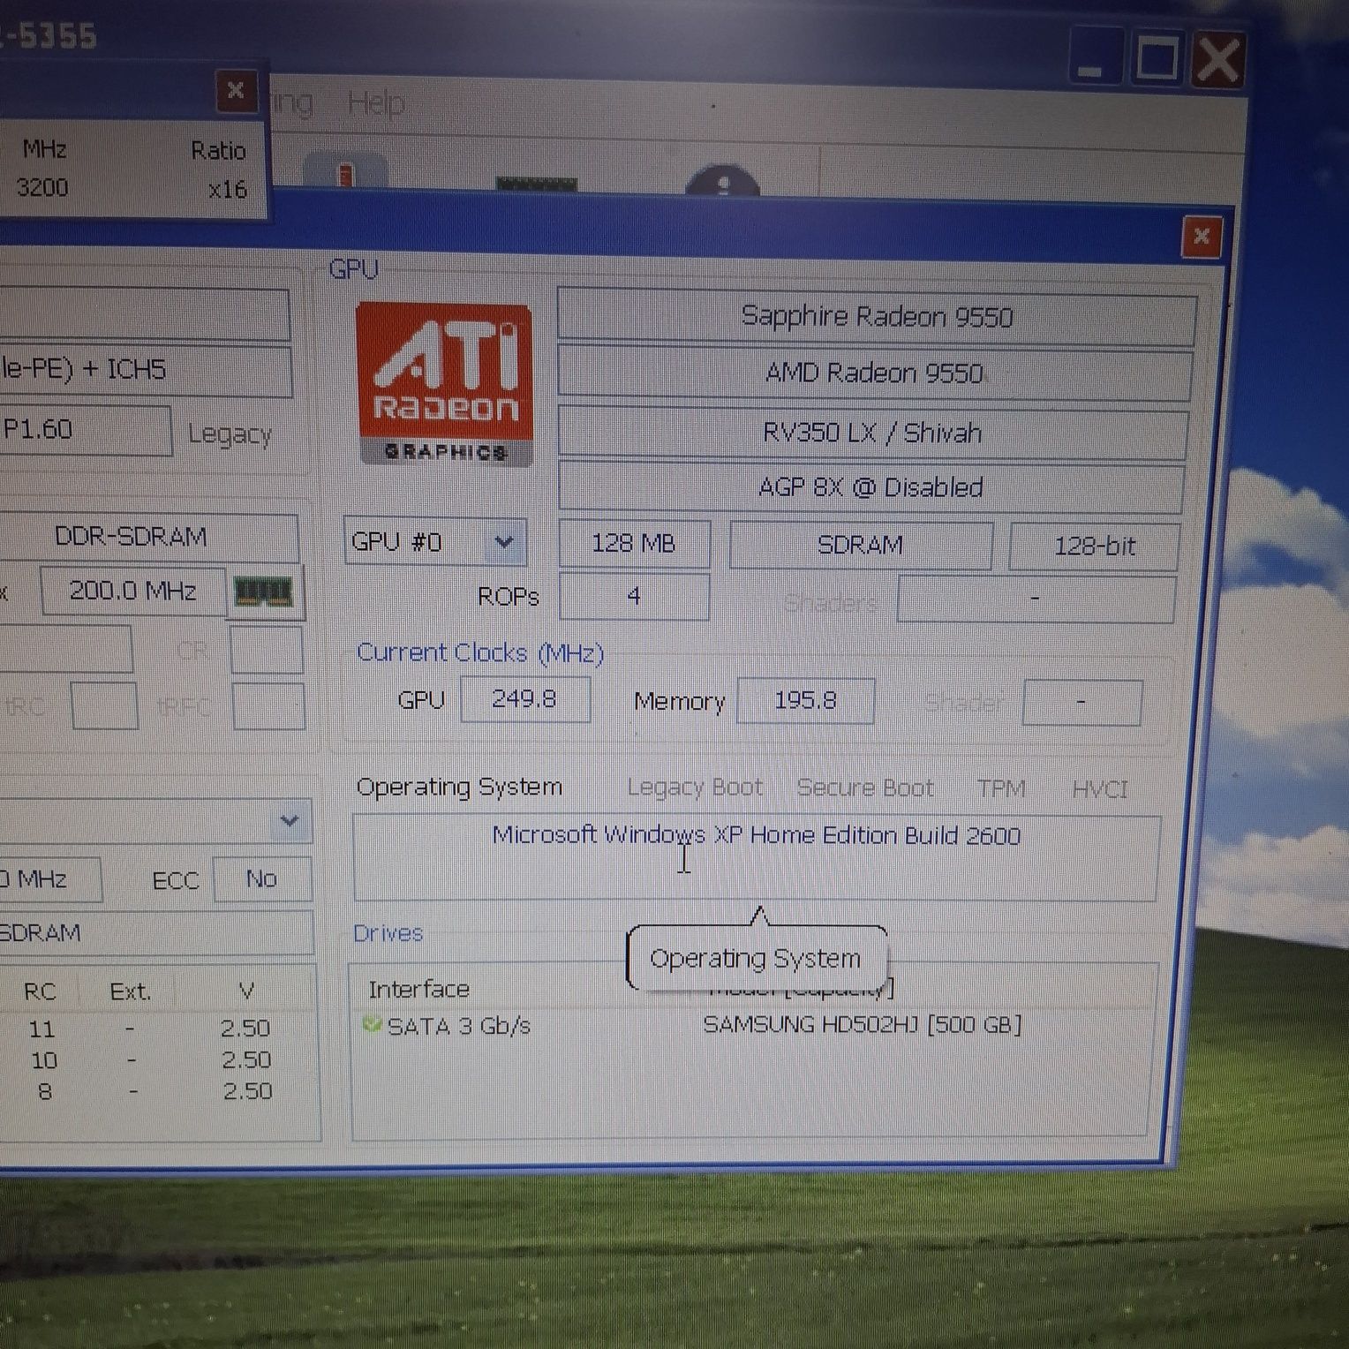
Task: Click the memory module icon beside 200.0 MHz
Action: click(x=263, y=592)
